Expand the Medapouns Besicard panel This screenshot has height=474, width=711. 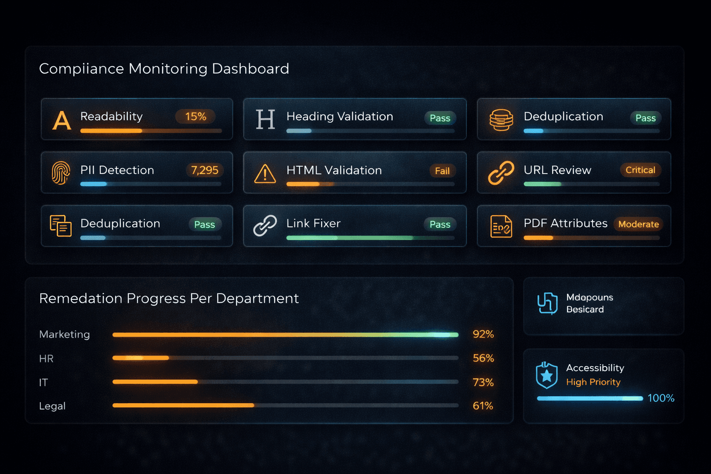click(x=603, y=306)
